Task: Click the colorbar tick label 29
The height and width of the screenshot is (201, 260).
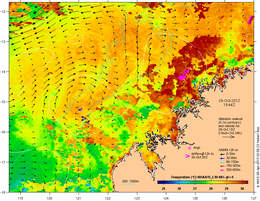Action: (226, 189)
